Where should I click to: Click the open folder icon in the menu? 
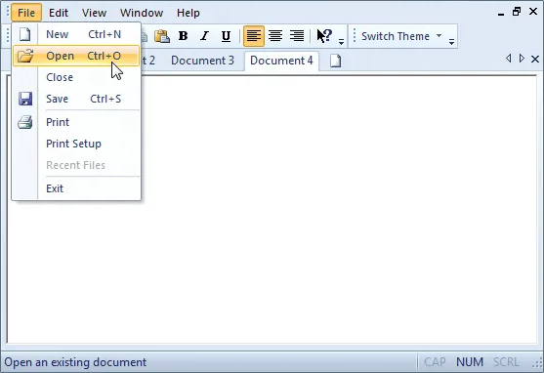(25, 56)
